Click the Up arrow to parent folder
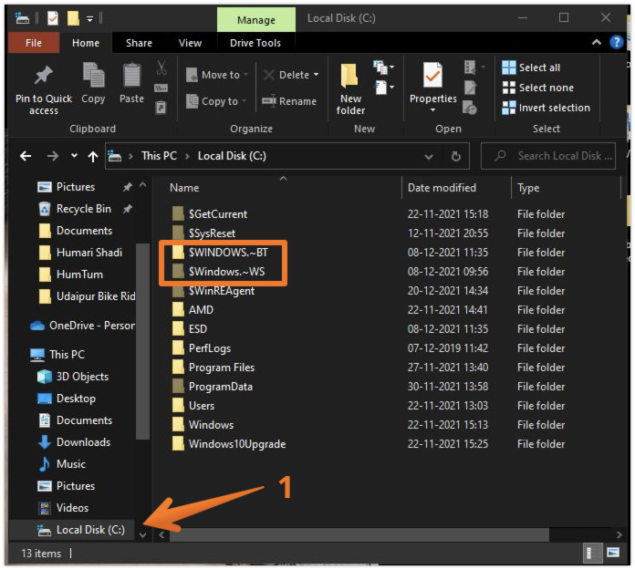Viewport: 635px width, 570px height. 92,156
